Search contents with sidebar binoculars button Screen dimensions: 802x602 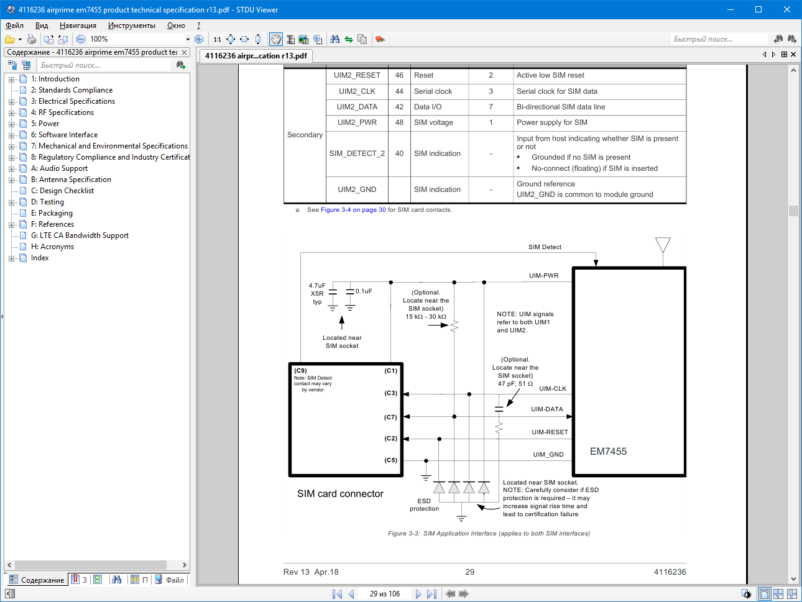(x=181, y=65)
